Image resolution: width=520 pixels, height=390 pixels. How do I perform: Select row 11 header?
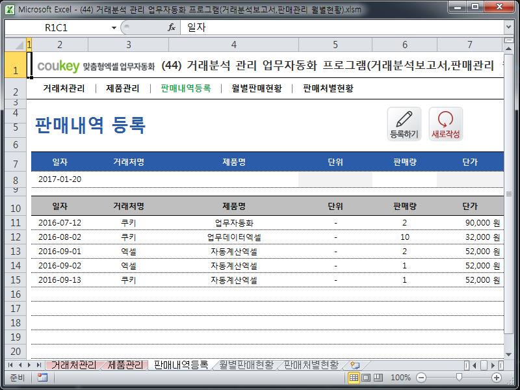click(16, 222)
